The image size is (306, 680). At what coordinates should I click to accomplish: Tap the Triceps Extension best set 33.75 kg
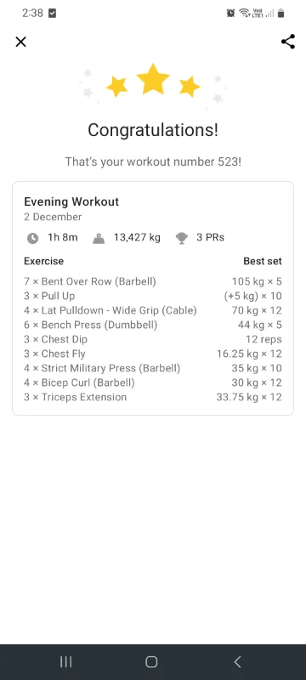[249, 397]
